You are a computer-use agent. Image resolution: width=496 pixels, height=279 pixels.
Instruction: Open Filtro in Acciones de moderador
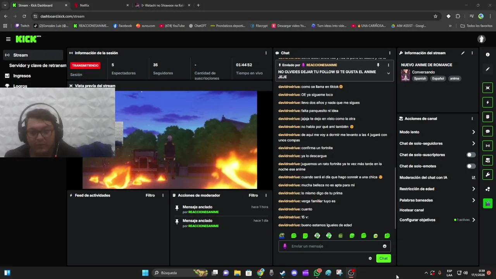(253, 195)
